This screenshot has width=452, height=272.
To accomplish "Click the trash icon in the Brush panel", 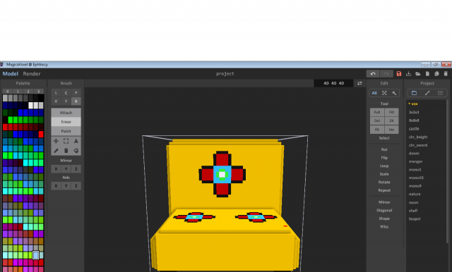I will point(66,150).
